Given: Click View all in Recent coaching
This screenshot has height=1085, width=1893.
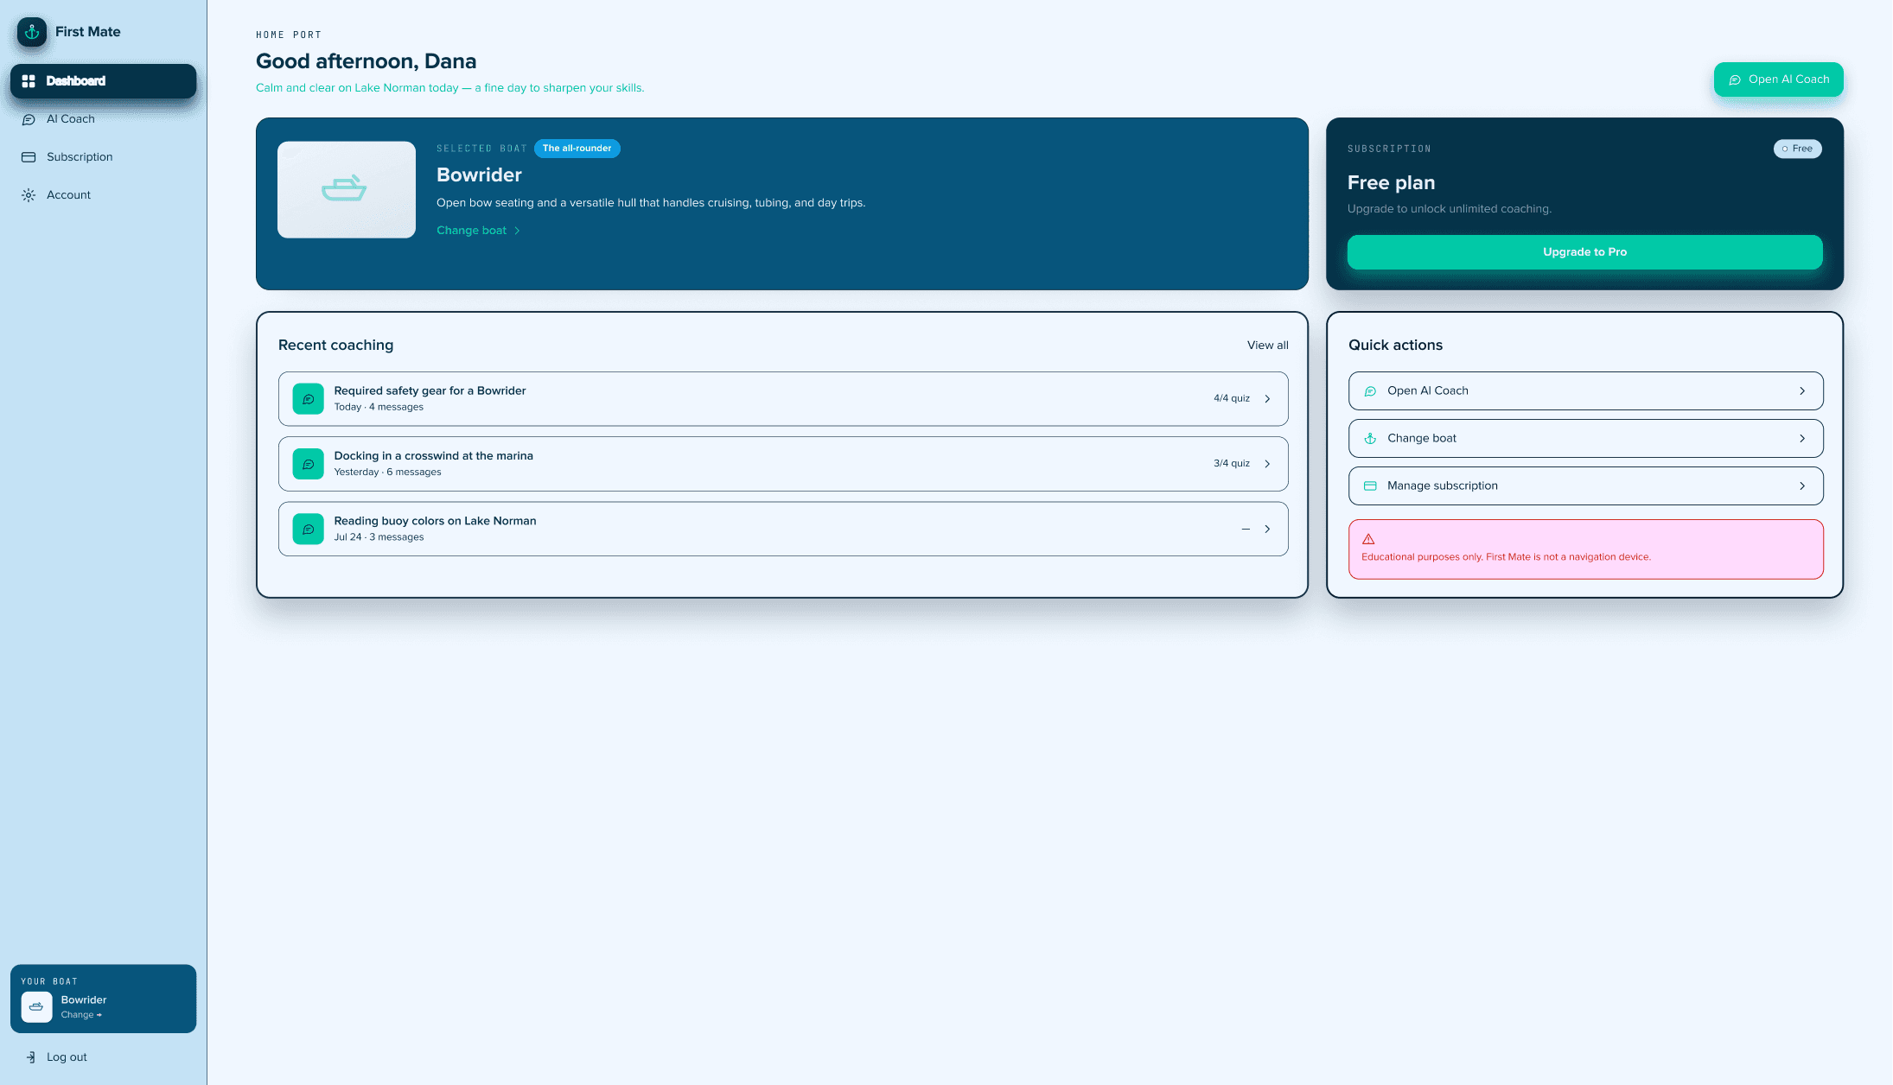Looking at the screenshot, I should click(1267, 346).
